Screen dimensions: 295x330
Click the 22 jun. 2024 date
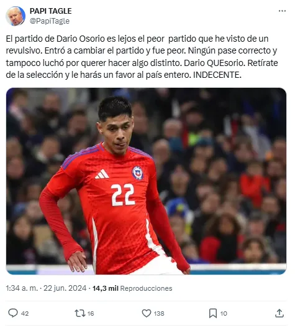tap(65, 288)
